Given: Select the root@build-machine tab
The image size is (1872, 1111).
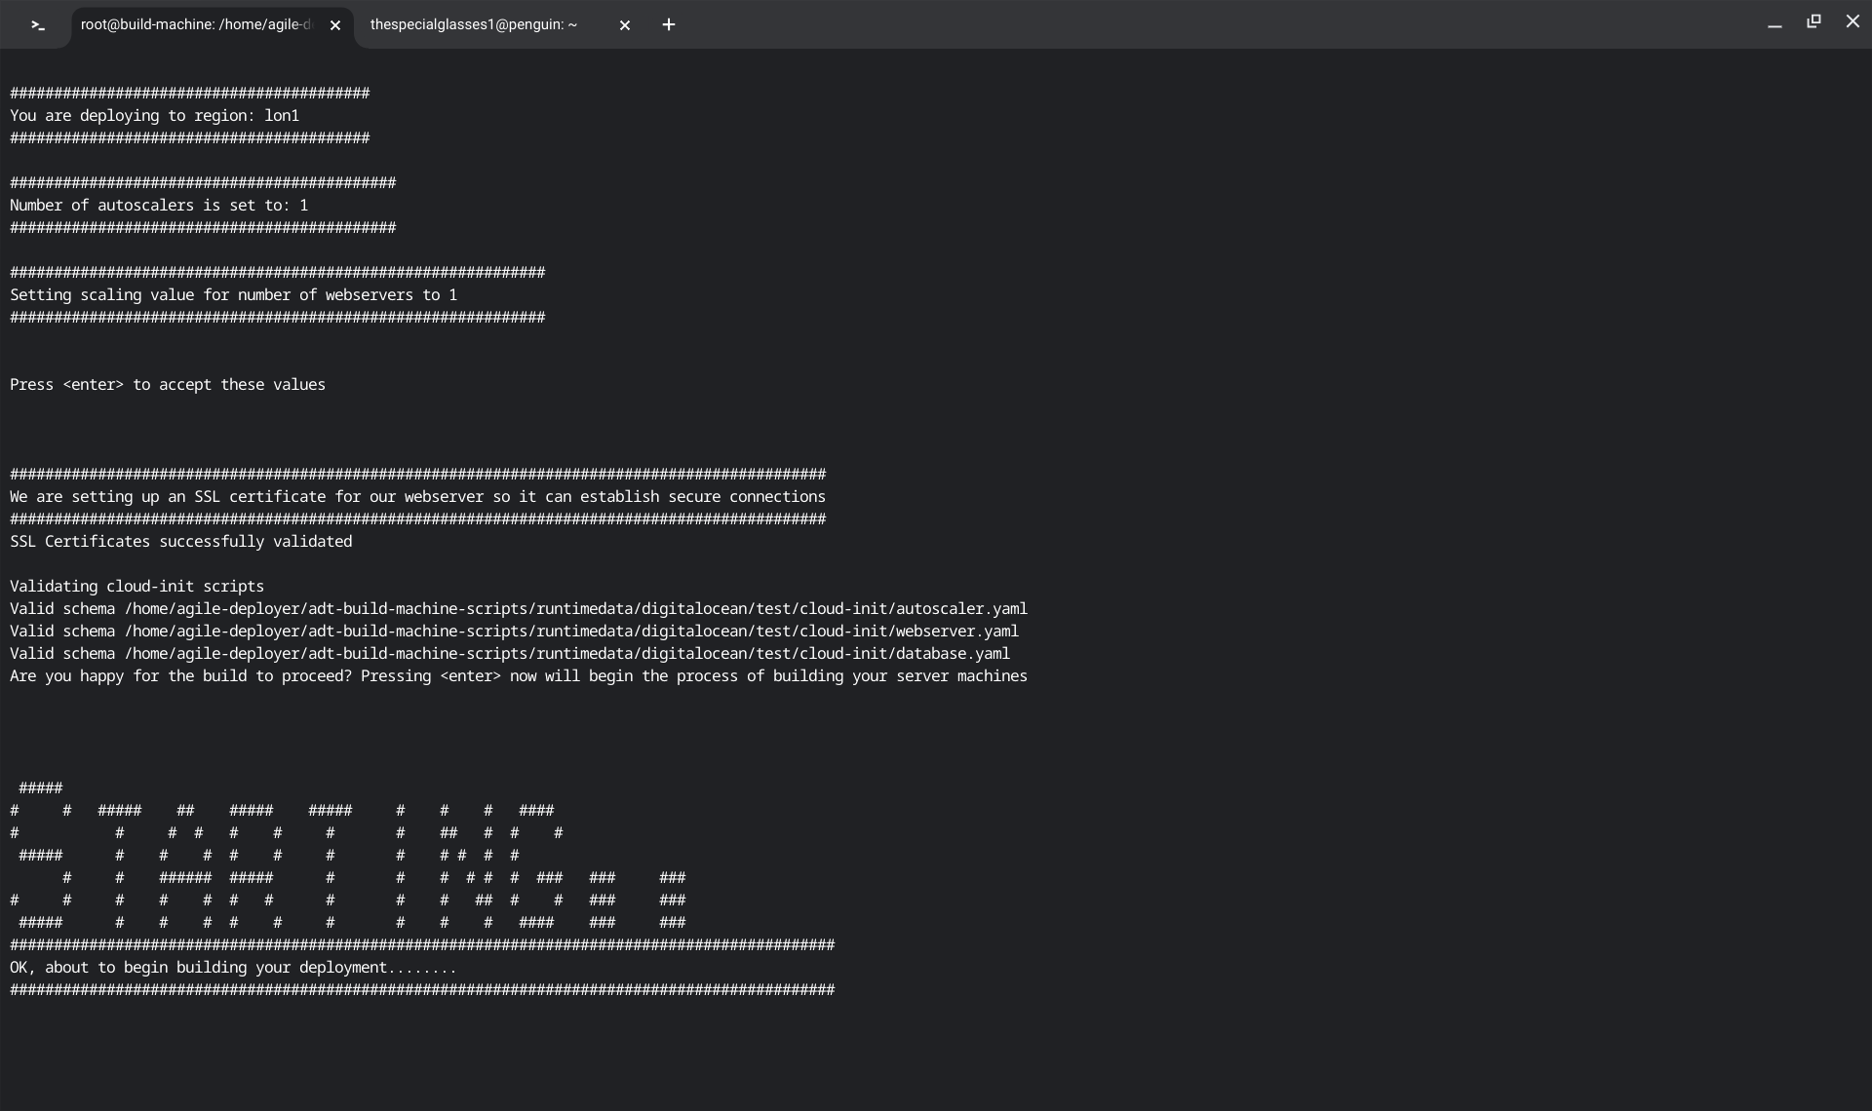Looking at the screenshot, I should click(195, 25).
